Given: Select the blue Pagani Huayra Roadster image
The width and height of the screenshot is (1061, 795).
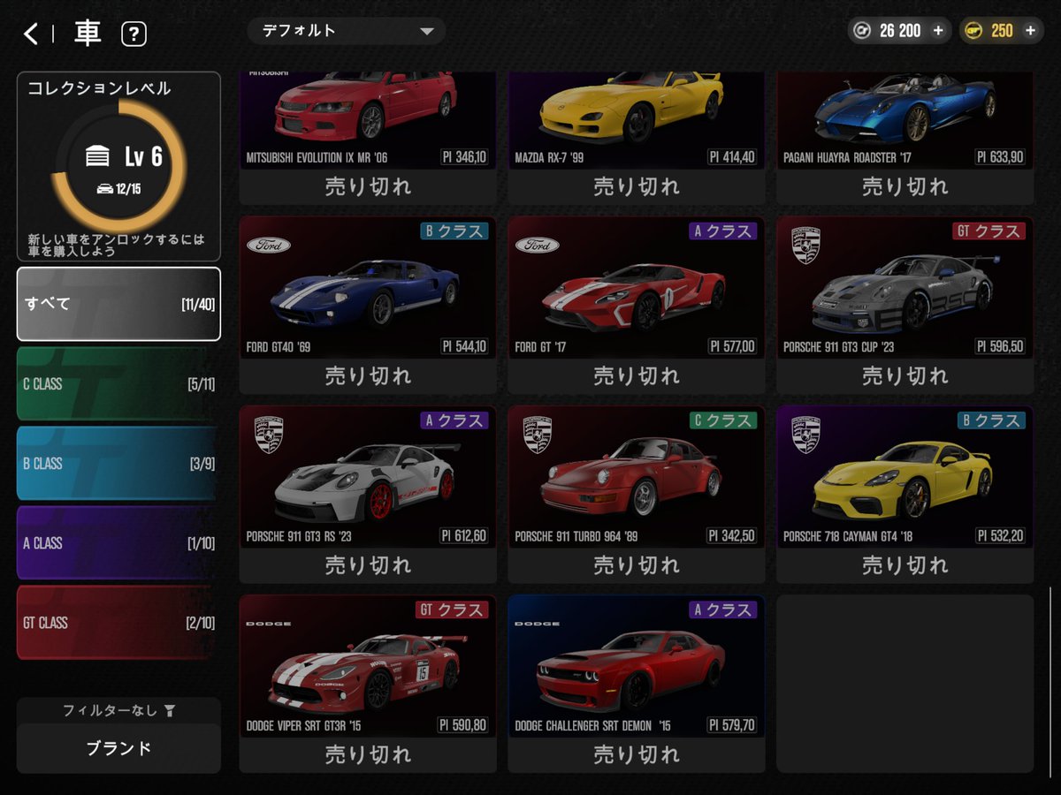Looking at the screenshot, I should 905,108.
